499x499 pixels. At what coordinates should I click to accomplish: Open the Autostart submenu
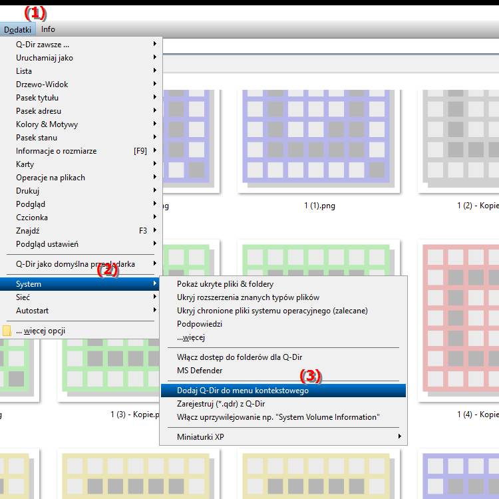81,311
